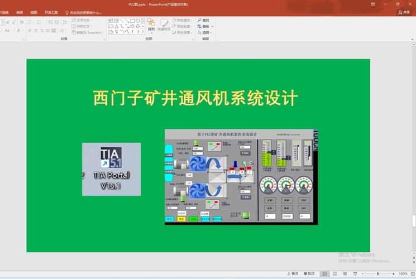This screenshot has height=279, width=416.
Task: Click zoom out minus button
Action: click(x=362, y=273)
